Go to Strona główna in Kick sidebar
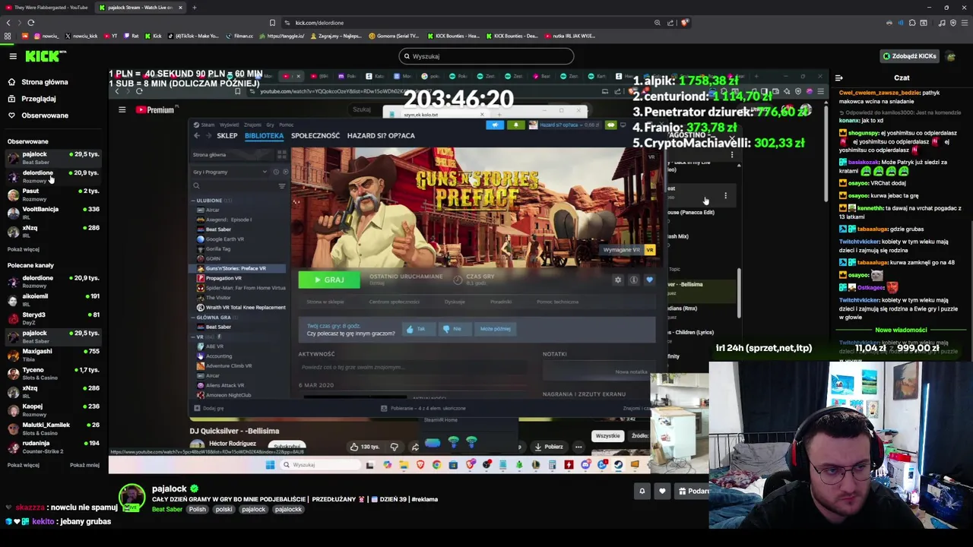The image size is (973, 547). 40,82
